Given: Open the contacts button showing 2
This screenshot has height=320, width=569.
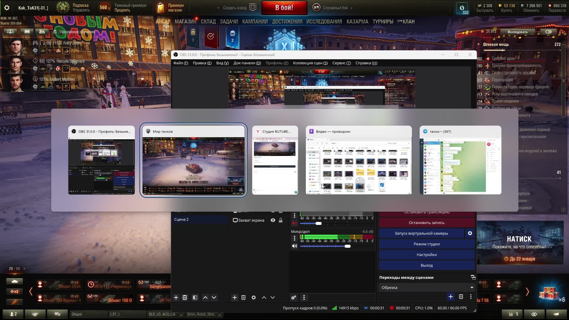Looking at the screenshot, I should pyautogui.click(x=13, y=314).
